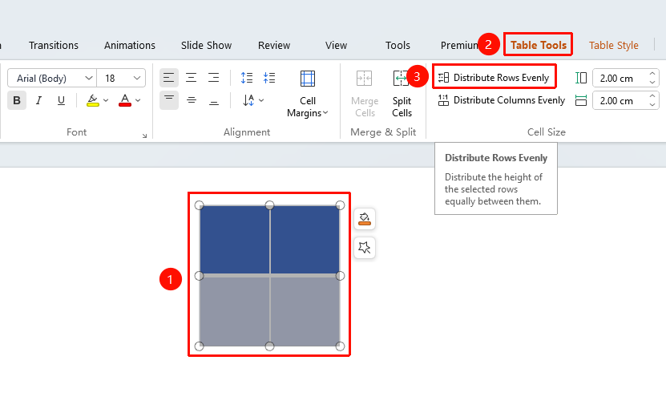666x409 pixels.
Task: Click the column width icon
Action: (x=580, y=101)
